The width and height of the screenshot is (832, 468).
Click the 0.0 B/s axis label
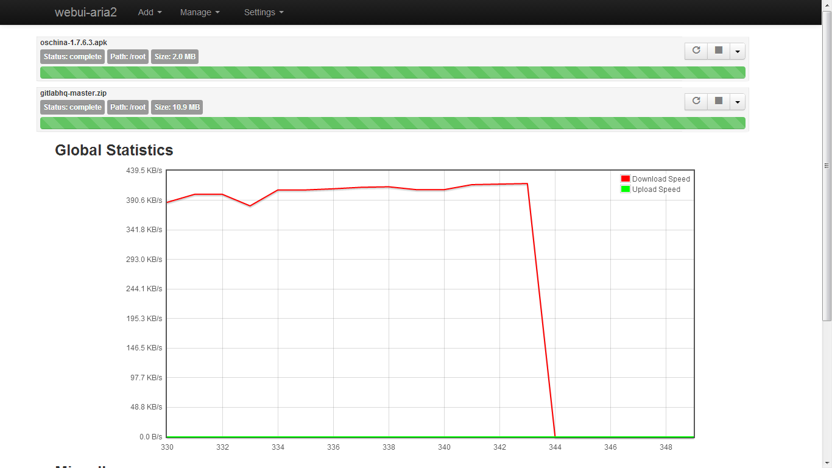click(150, 437)
